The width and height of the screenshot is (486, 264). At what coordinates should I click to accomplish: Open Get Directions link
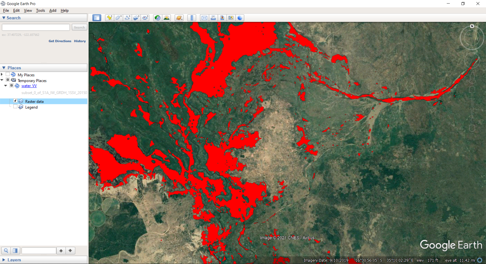pos(60,41)
